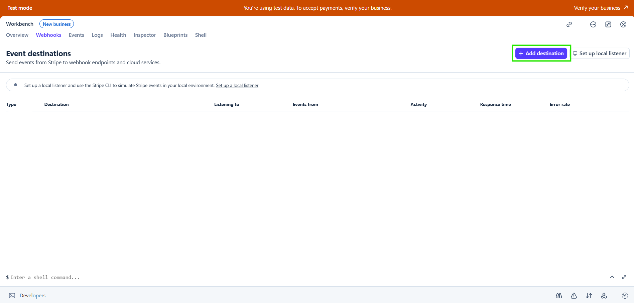Click the Type column header
Screen dimensions: 634x303
pos(11,104)
